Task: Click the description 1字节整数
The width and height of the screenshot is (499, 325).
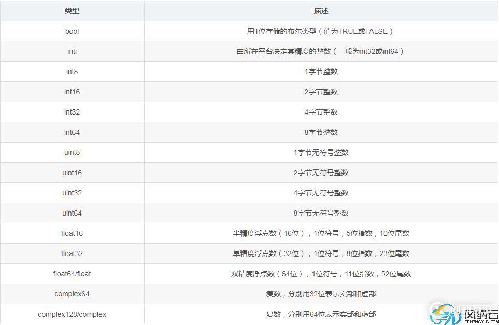Action: click(x=321, y=72)
